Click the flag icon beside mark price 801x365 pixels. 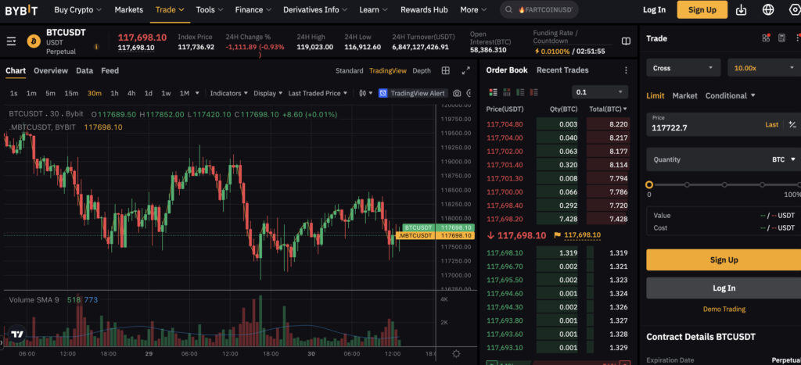tap(557, 235)
